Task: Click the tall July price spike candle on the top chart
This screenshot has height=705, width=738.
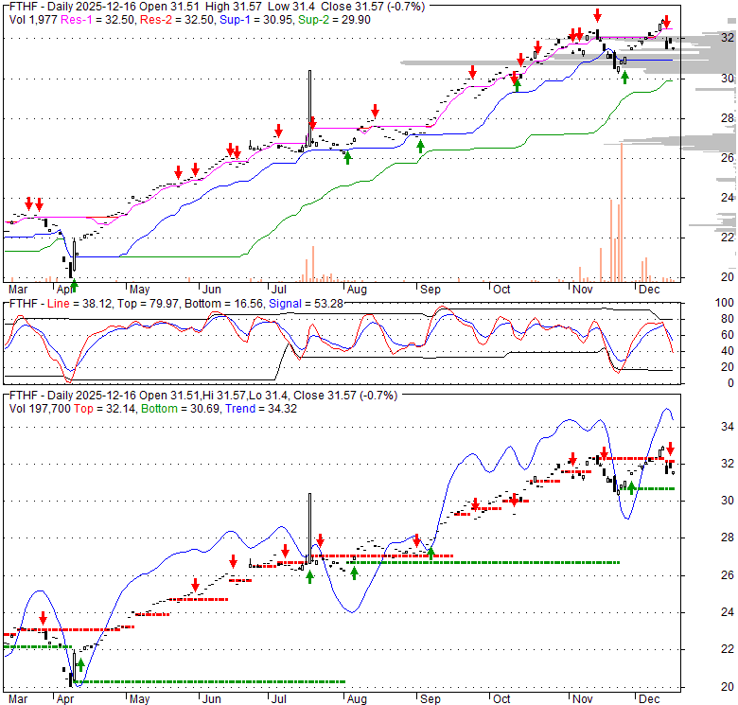Action: pyautogui.click(x=309, y=104)
